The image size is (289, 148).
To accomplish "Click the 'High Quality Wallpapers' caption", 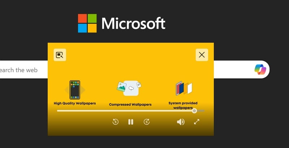I will [75, 103].
